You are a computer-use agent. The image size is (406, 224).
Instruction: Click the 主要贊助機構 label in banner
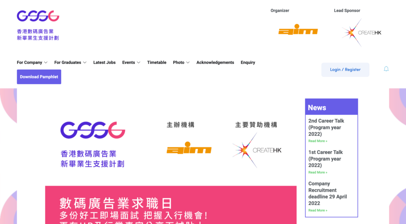(x=257, y=125)
